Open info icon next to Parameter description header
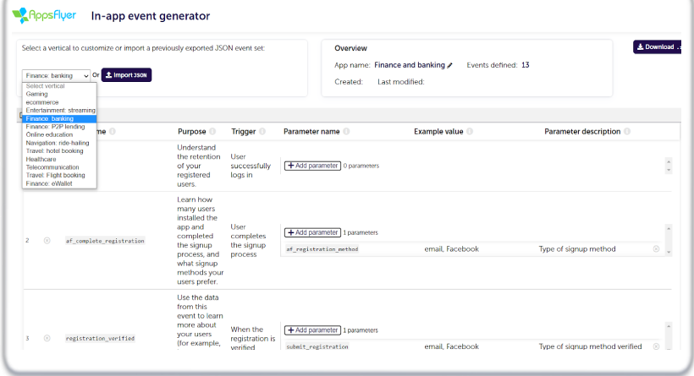This screenshot has height=376, width=694. [x=627, y=131]
